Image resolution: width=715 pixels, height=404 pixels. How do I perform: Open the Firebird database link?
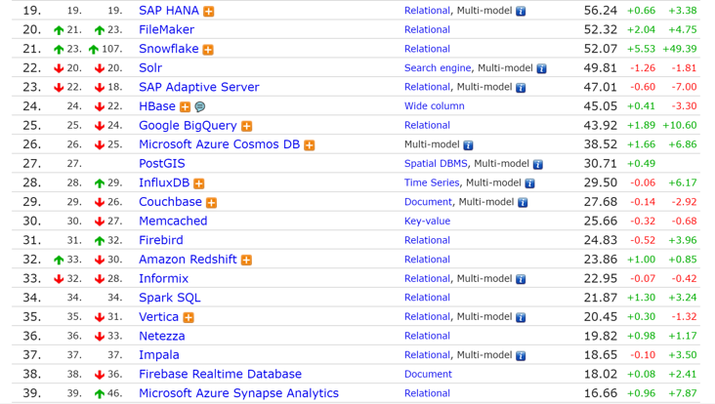pos(161,240)
